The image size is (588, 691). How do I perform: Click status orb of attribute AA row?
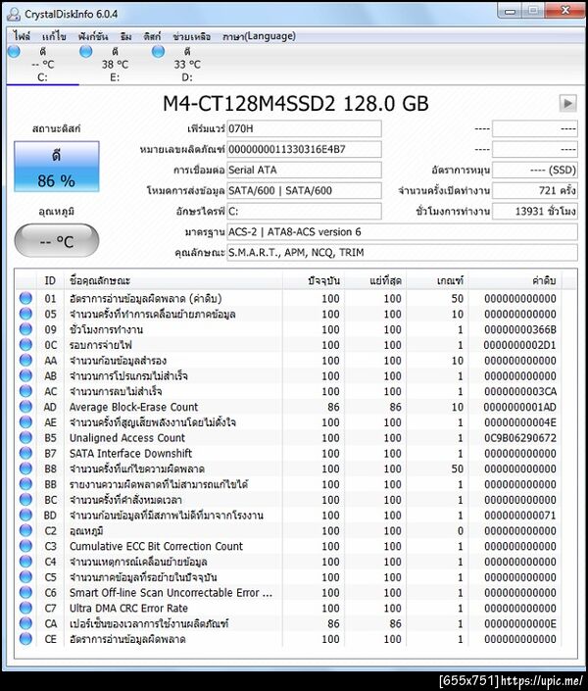click(25, 361)
